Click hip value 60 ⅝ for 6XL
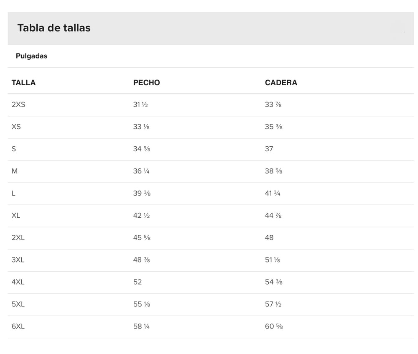The image size is (418, 354). click(x=274, y=326)
